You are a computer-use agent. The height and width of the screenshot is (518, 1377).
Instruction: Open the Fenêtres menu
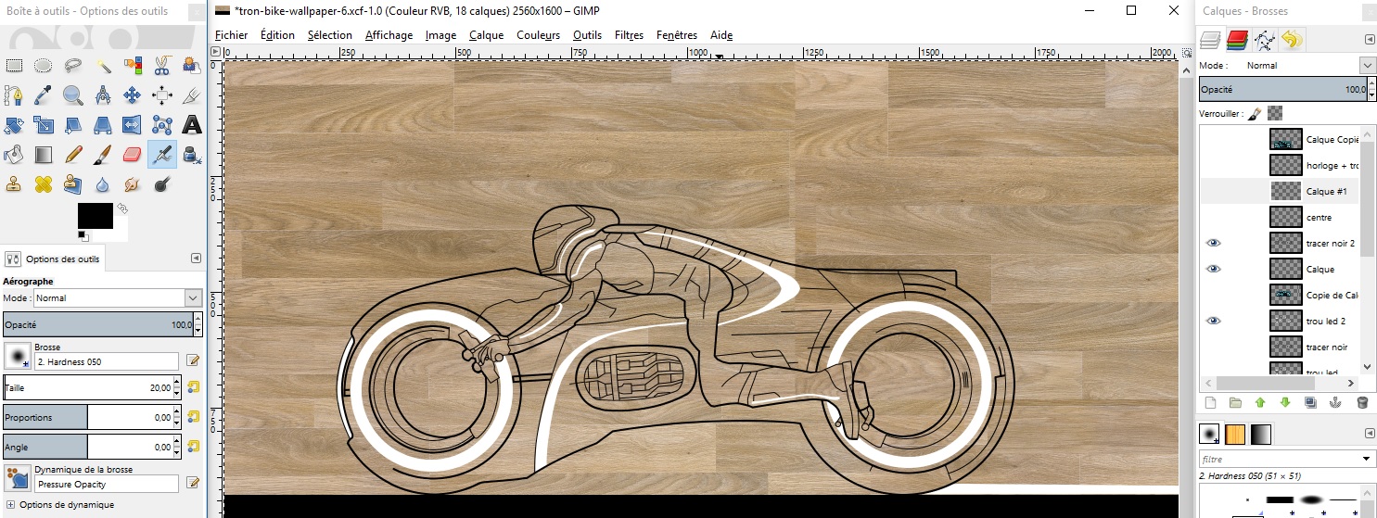677,35
